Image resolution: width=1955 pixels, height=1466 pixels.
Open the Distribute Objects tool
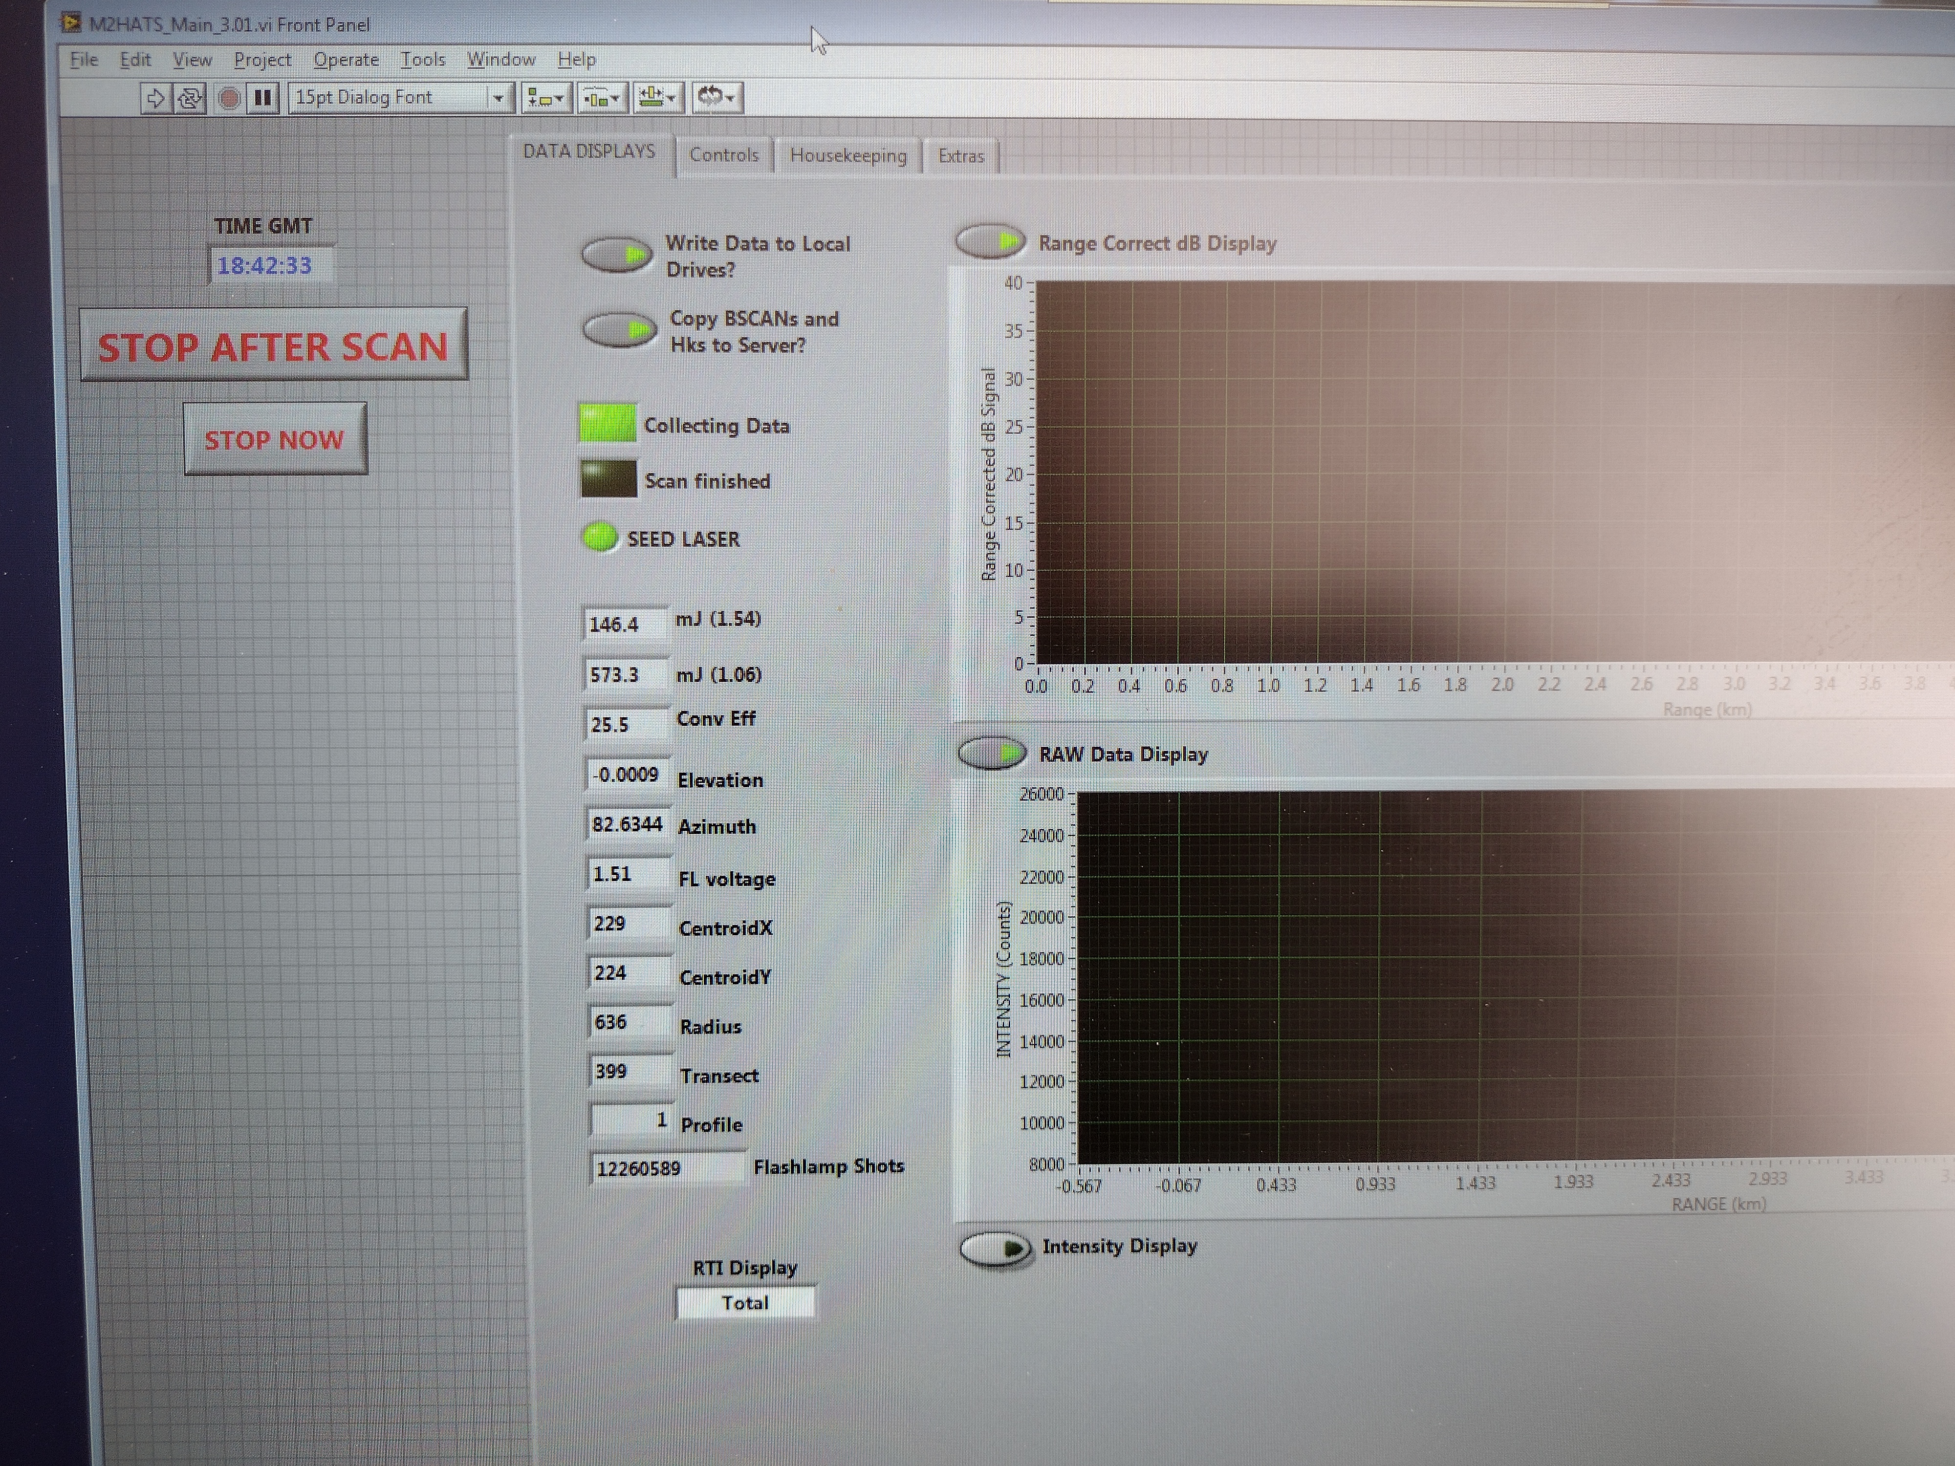click(603, 98)
